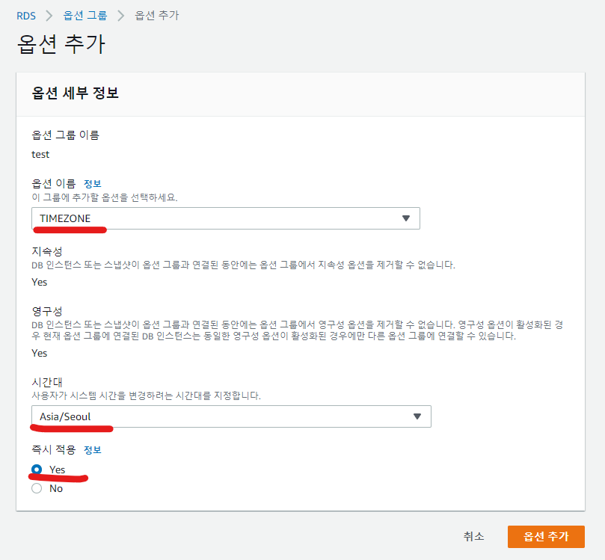Screen dimensions: 605x560
Task: Click the 취소 button
Action: [x=473, y=537]
